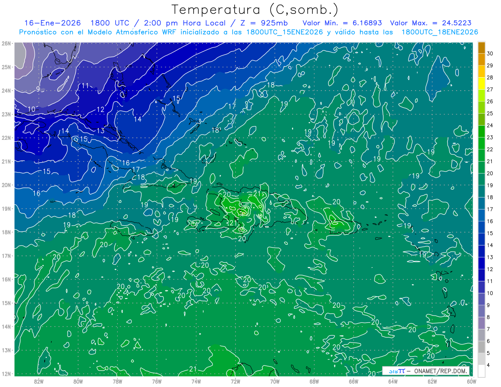The image size is (501, 387).
Task: Click the color bar tick label "22"
Action: tap(490, 149)
